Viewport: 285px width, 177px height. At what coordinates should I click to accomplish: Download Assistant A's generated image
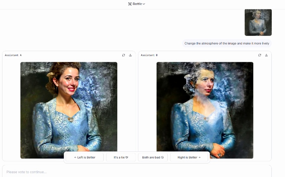tap(131, 55)
